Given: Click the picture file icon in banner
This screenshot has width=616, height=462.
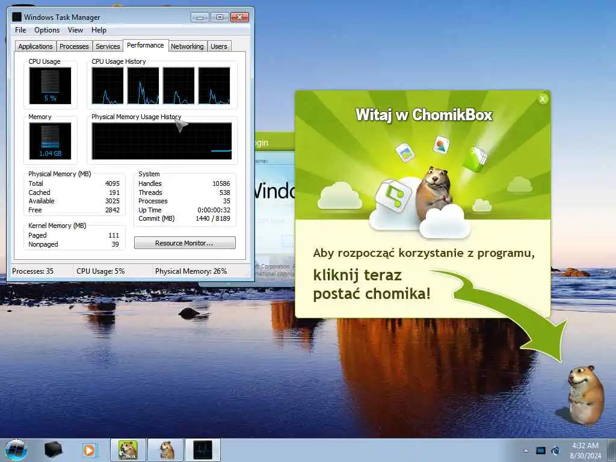Looking at the screenshot, I should [x=441, y=146].
